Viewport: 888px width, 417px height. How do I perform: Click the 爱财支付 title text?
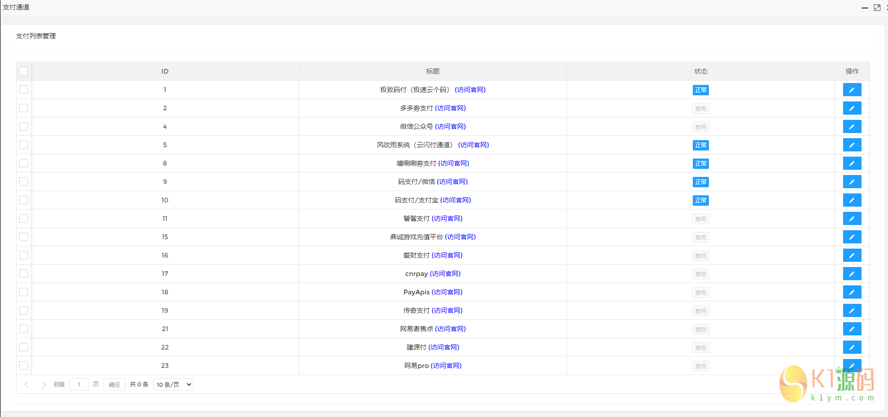click(416, 255)
